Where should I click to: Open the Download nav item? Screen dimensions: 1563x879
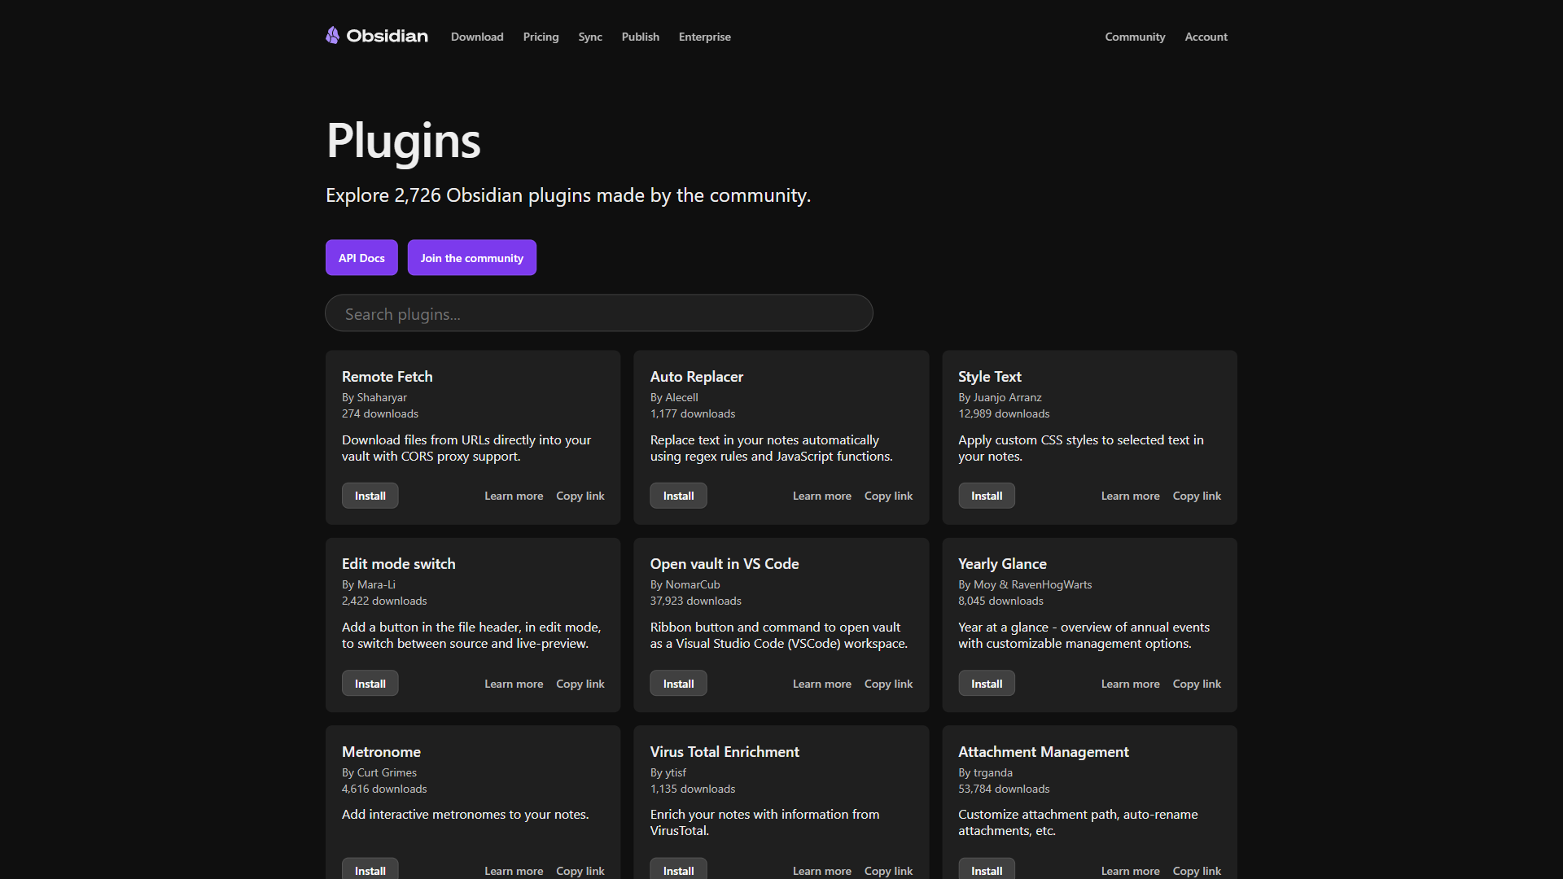(x=477, y=37)
